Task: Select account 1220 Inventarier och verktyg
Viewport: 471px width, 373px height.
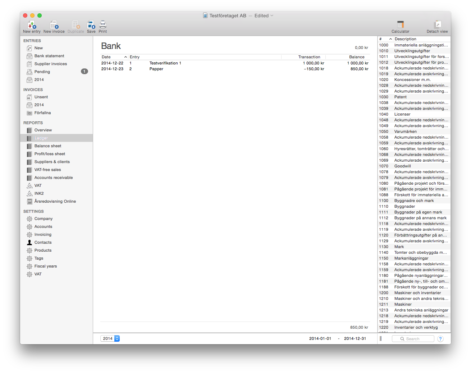Action: pos(414,327)
